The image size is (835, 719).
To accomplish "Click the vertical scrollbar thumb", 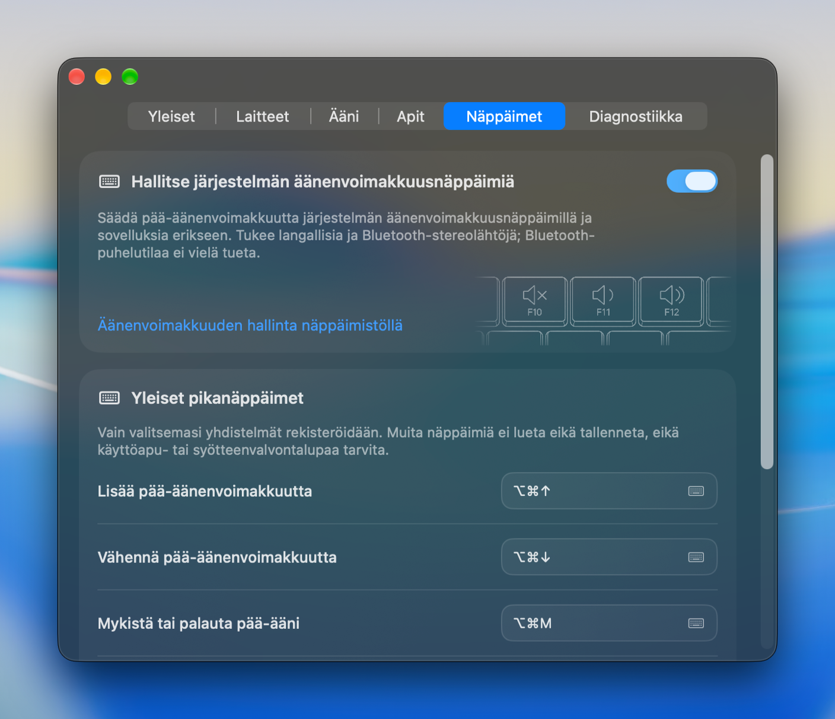I will 767,312.
